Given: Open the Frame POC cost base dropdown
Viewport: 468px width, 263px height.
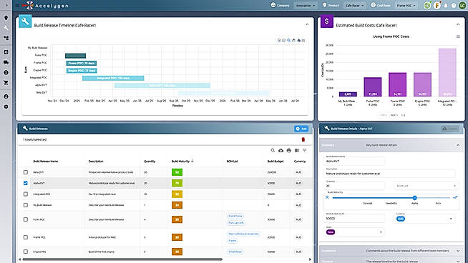Looking at the screenshot, I should [406, 6].
